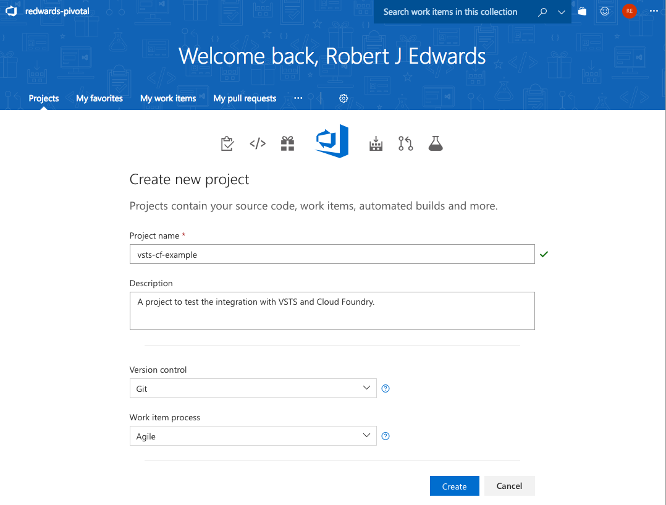Click the Visual Studio logo in header
666x505 pixels.
(11, 11)
